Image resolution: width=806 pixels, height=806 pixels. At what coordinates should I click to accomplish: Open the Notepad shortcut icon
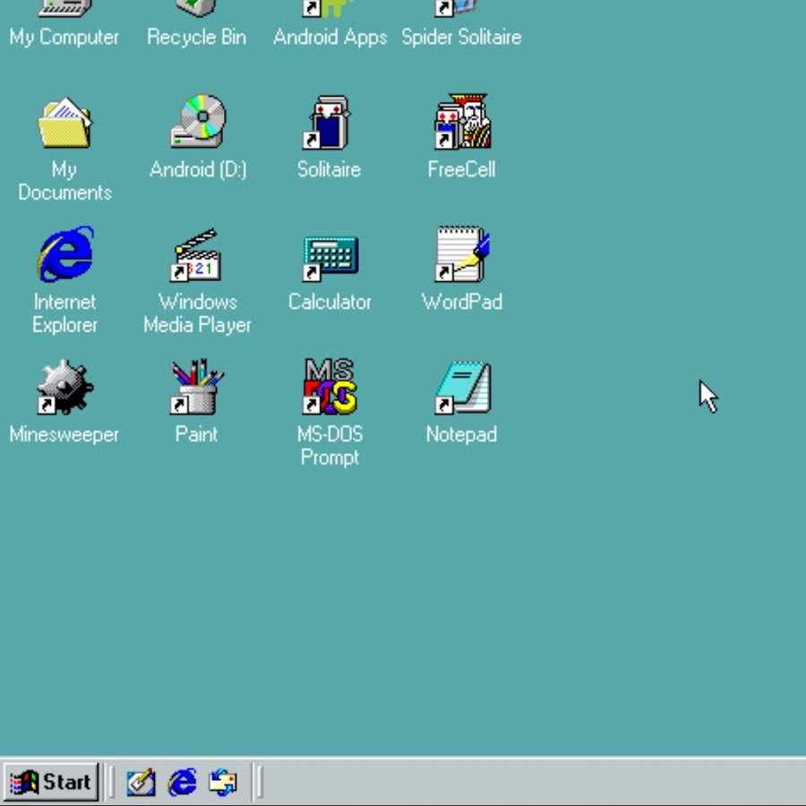(x=463, y=388)
